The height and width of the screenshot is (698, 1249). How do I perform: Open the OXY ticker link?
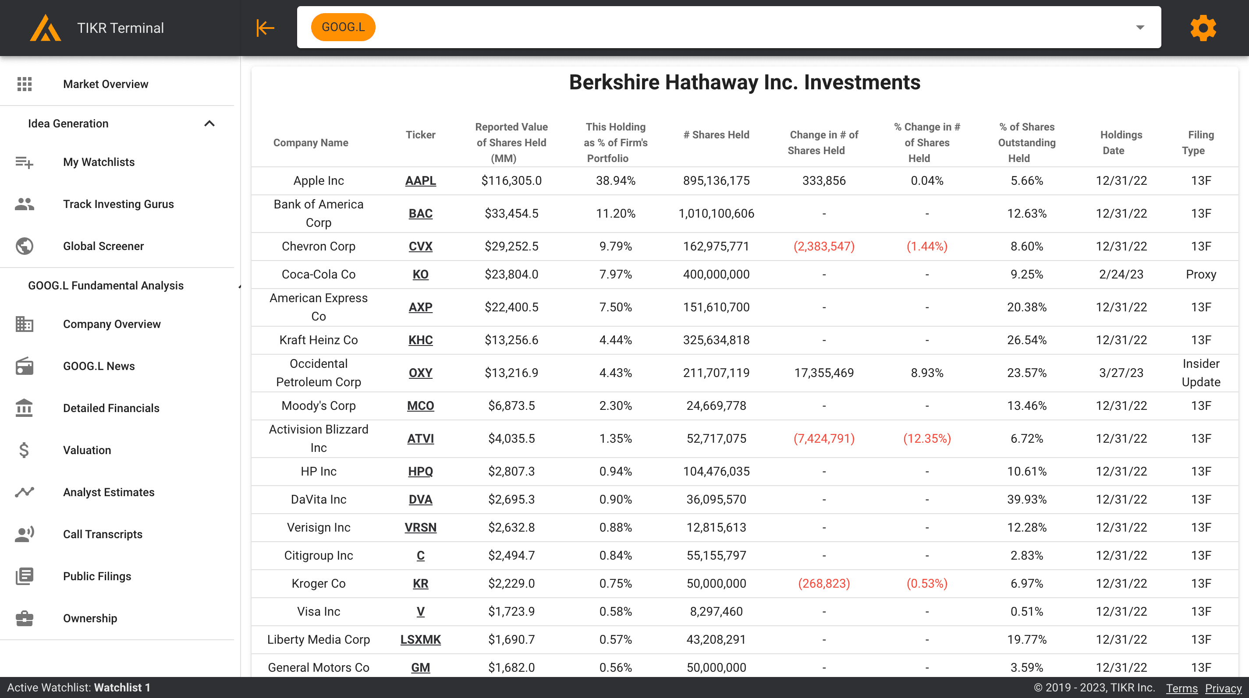click(420, 373)
